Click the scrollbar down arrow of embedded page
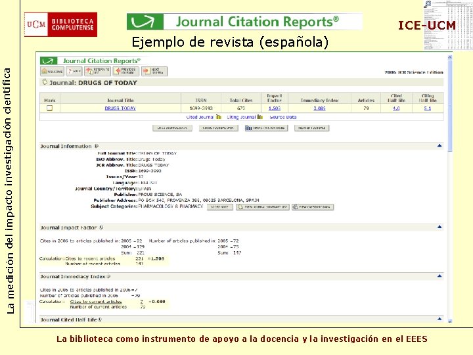 point(450,321)
